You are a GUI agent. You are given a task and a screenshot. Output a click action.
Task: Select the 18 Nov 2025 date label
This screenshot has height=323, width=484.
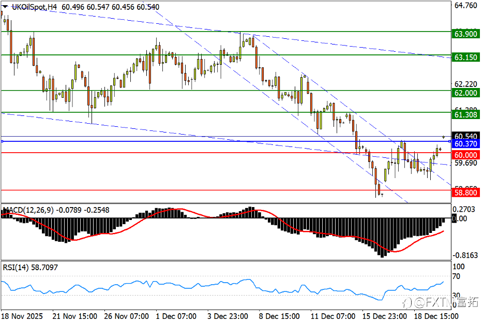[22, 316]
